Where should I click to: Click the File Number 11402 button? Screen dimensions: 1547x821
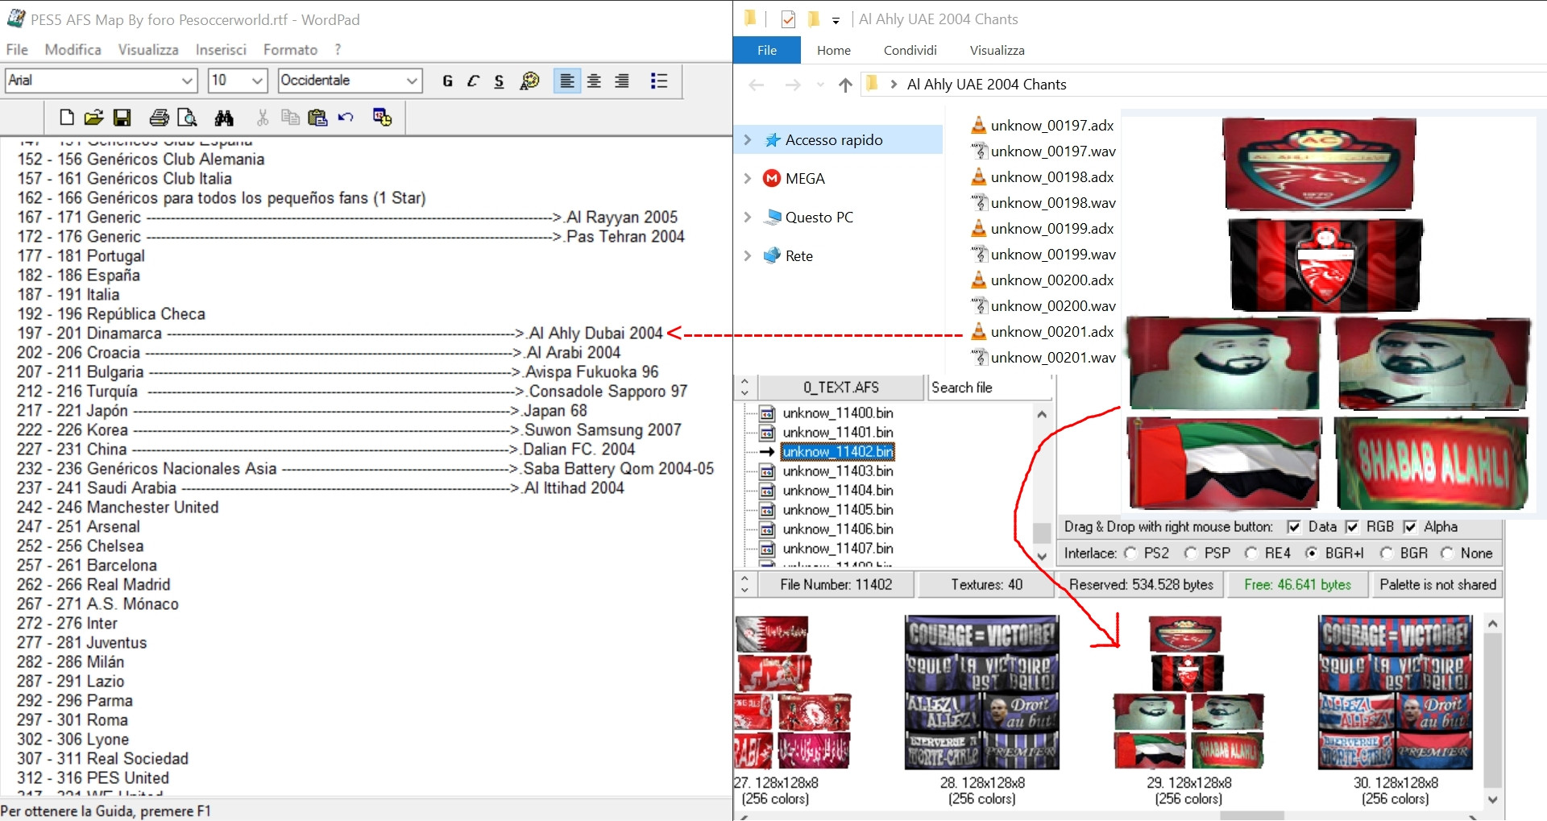tap(836, 585)
